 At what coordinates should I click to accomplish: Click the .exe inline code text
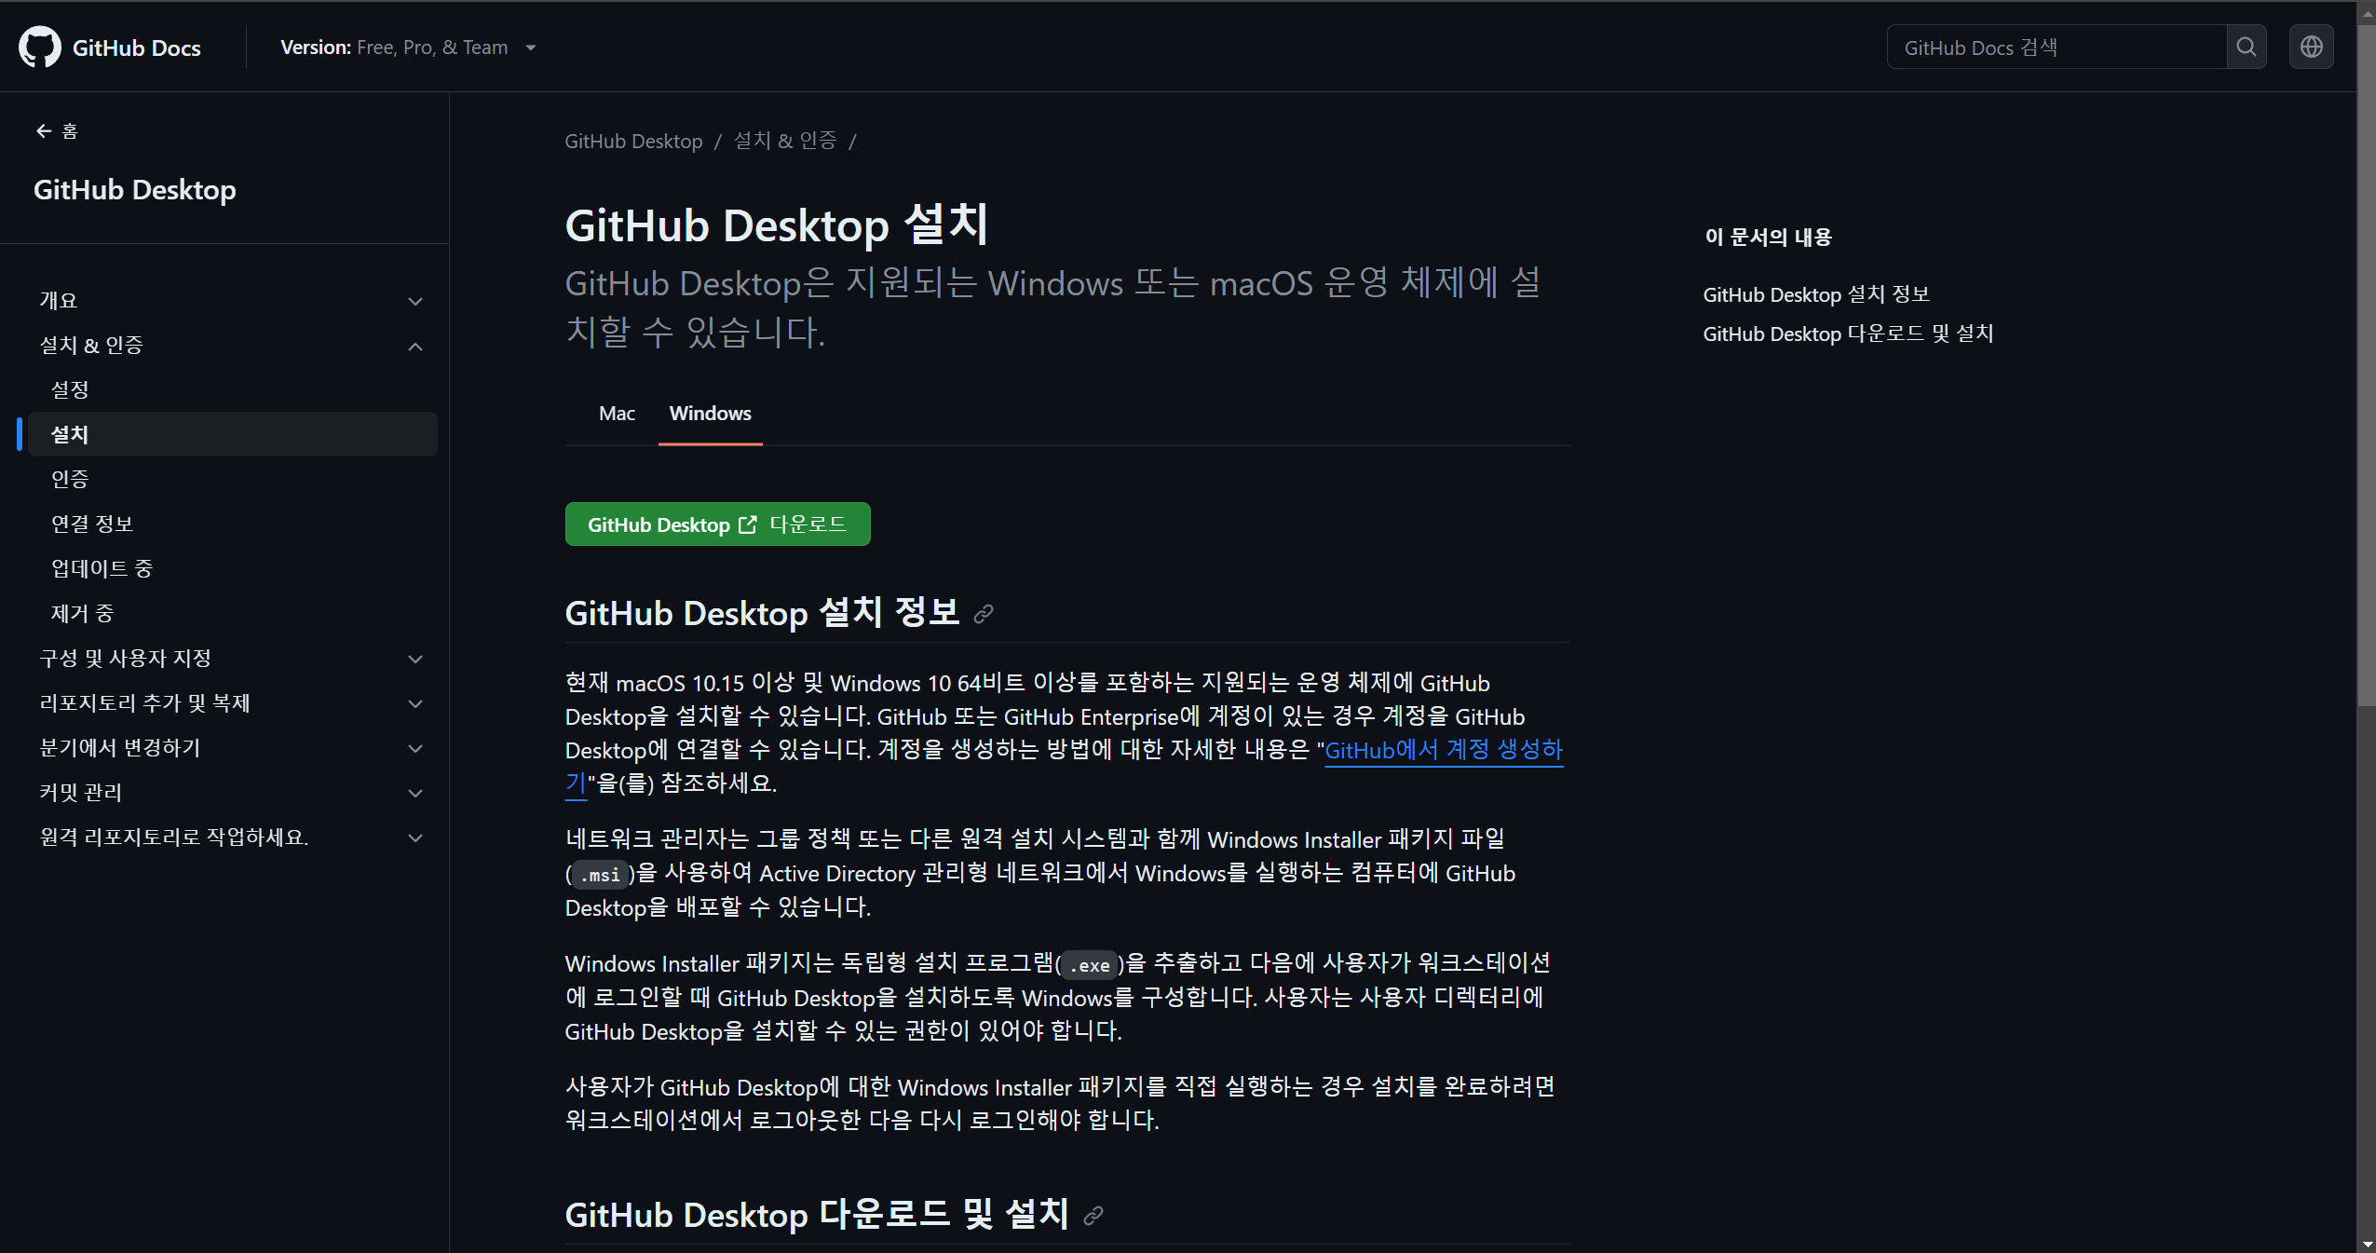pos(1090,965)
